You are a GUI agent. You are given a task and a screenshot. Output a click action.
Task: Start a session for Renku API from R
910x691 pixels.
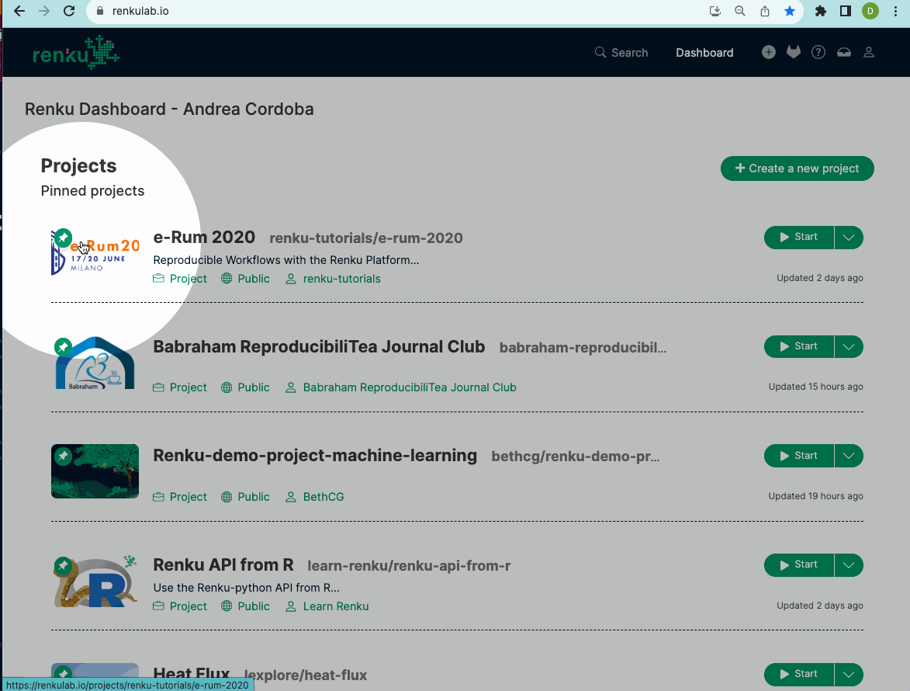799,565
